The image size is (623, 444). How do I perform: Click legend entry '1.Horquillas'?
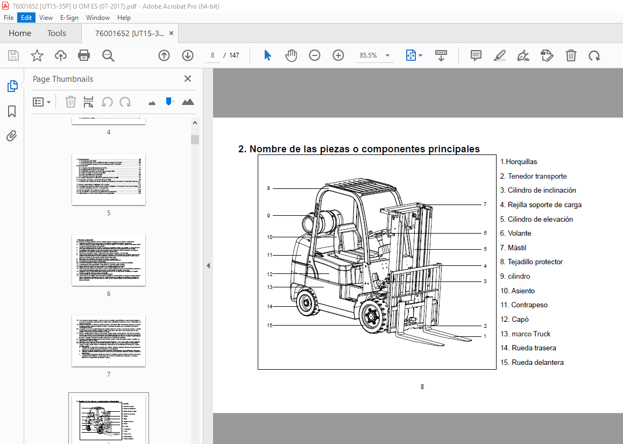pyautogui.click(x=519, y=162)
